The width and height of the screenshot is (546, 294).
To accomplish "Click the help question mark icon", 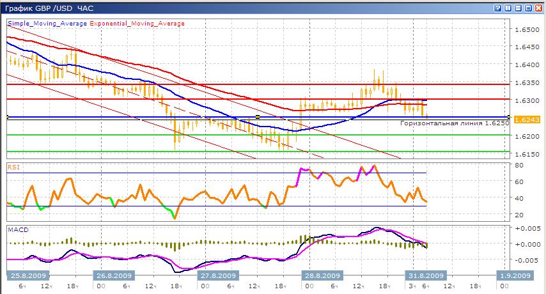I will coord(497,8).
